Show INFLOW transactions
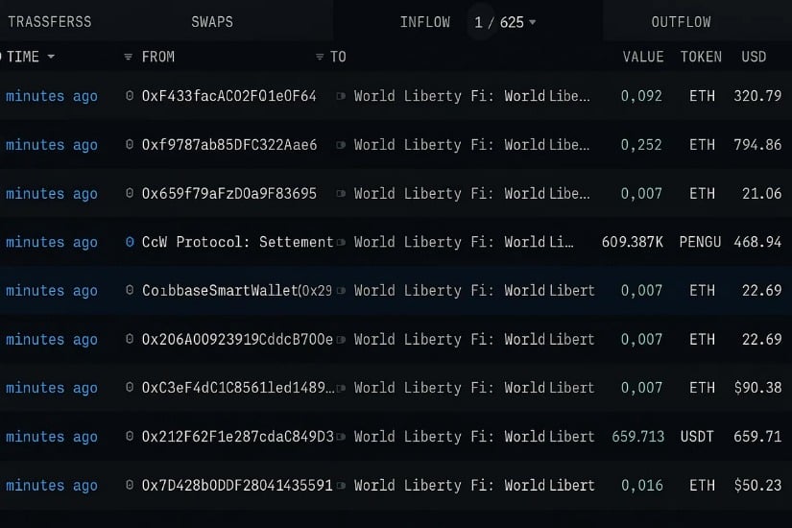Viewport: 792px width, 528px height. [424, 22]
